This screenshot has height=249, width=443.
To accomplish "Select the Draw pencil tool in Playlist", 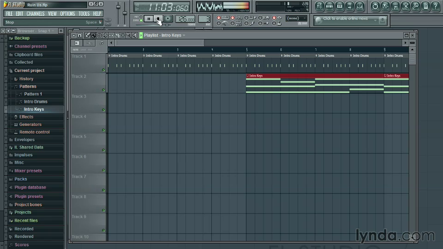I will [88, 36].
